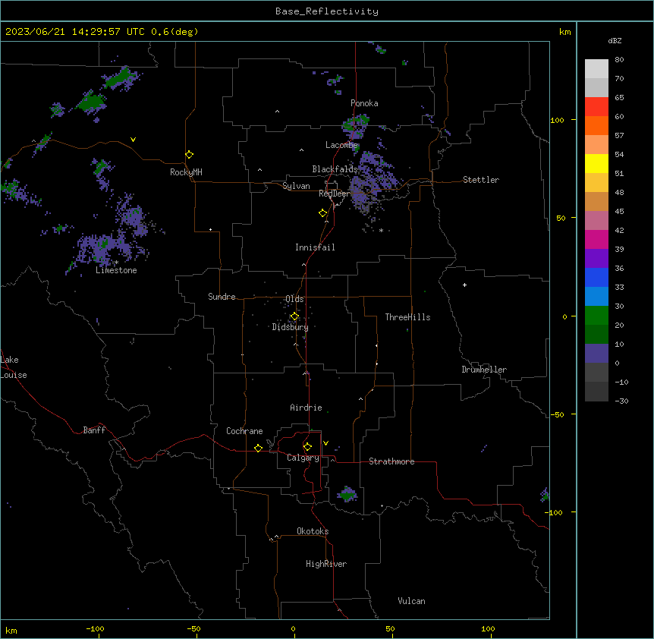Click the slate purple legend swatch below 10

[596, 354]
